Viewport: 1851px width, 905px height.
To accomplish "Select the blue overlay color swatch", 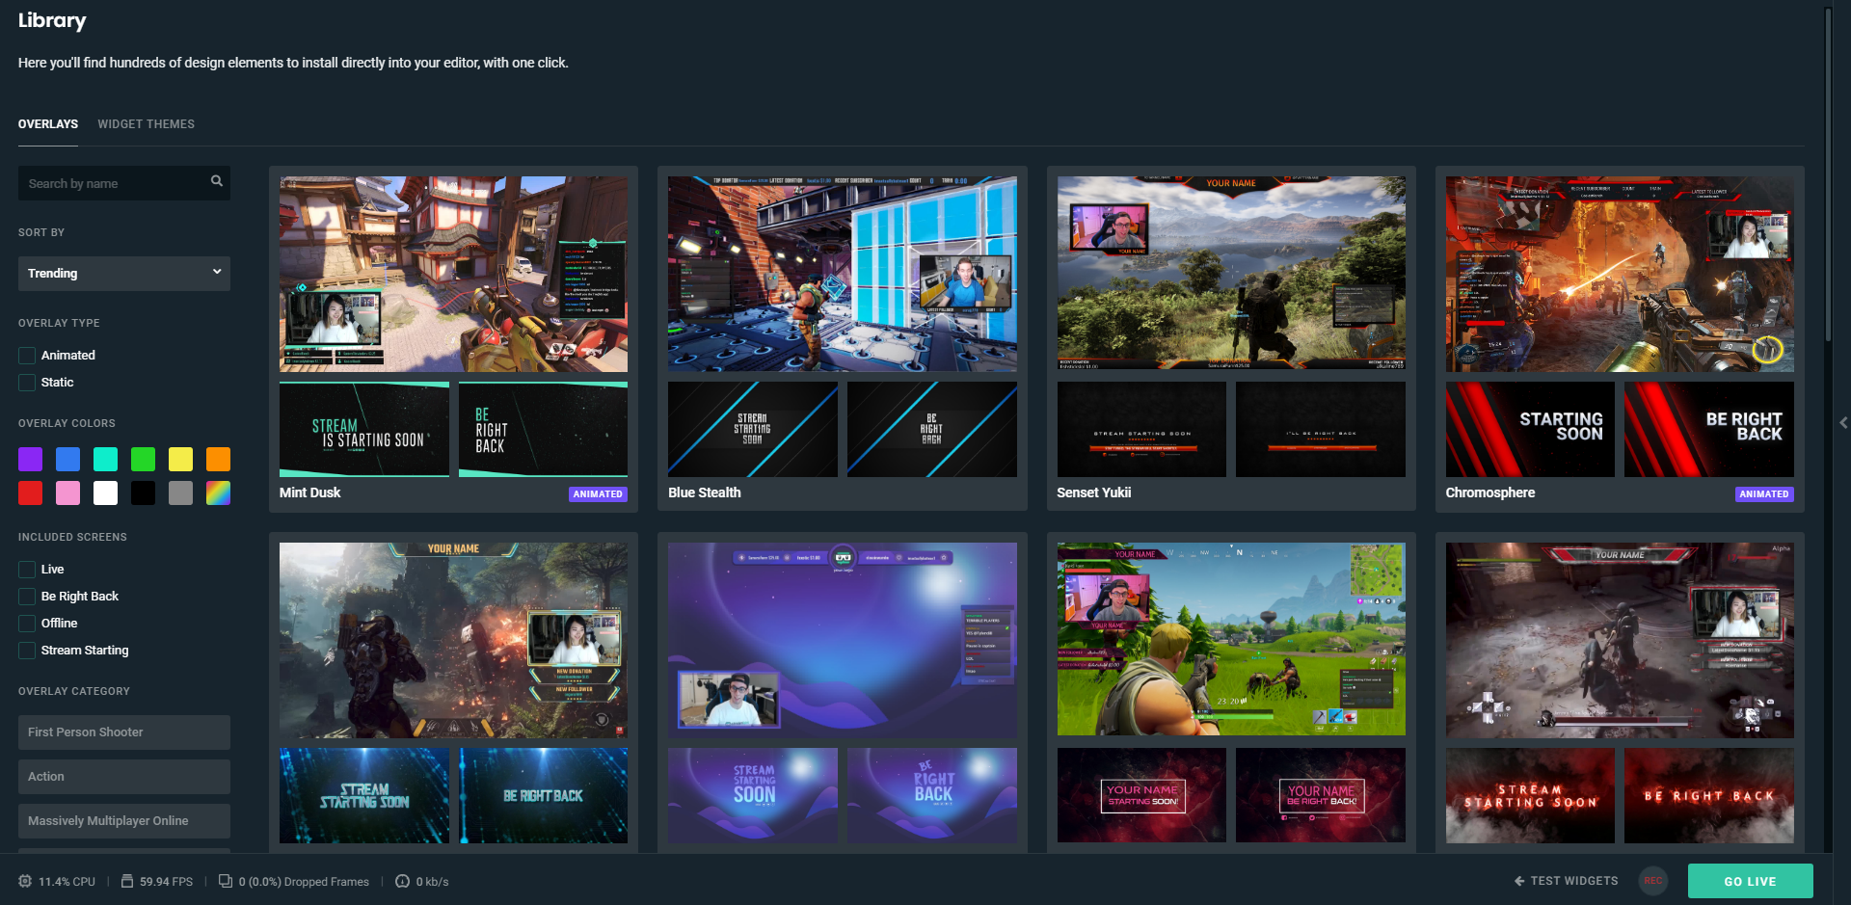I will click(x=67, y=459).
